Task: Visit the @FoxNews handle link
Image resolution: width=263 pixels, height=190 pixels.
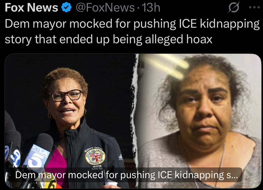Action: (x=105, y=8)
